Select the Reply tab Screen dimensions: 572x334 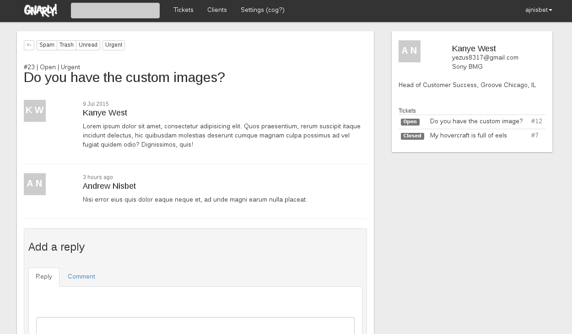[x=44, y=277]
